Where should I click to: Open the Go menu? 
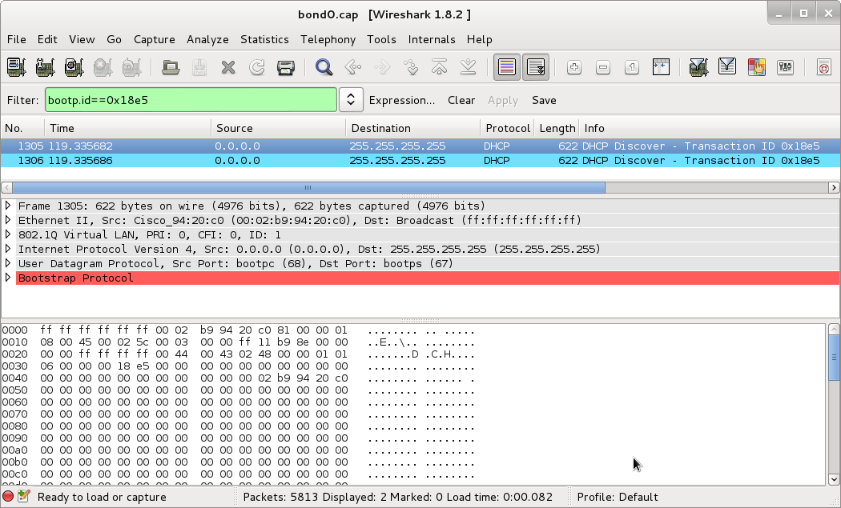point(114,39)
